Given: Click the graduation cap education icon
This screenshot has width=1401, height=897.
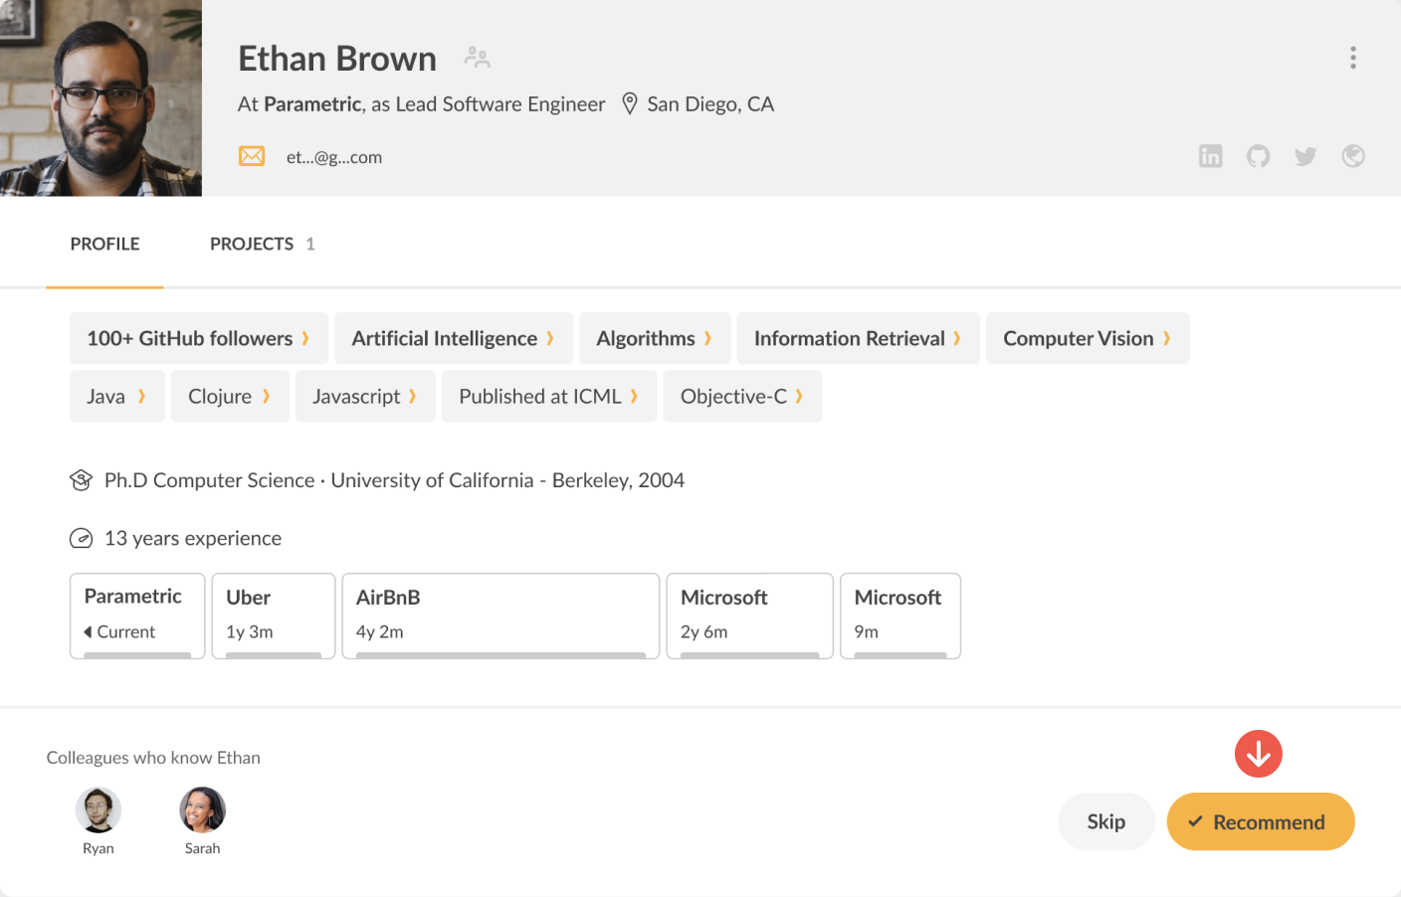Looking at the screenshot, I should [x=81, y=480].
